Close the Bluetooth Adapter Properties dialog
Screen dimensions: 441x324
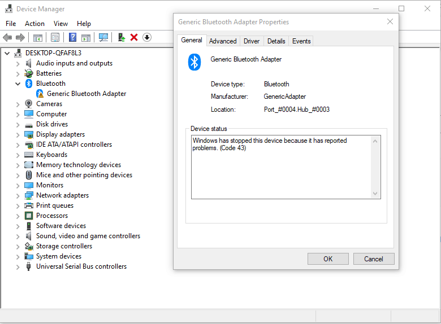pos(390,21)
